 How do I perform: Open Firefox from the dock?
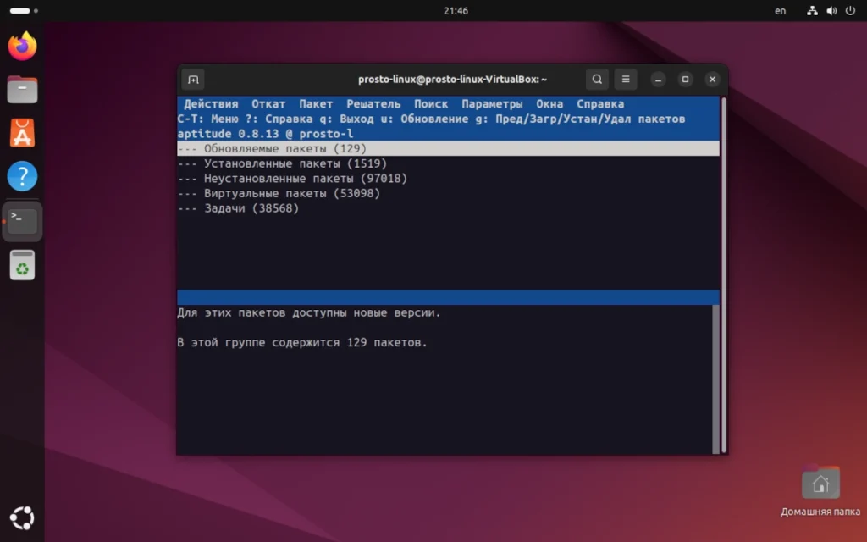coord(22,46)
